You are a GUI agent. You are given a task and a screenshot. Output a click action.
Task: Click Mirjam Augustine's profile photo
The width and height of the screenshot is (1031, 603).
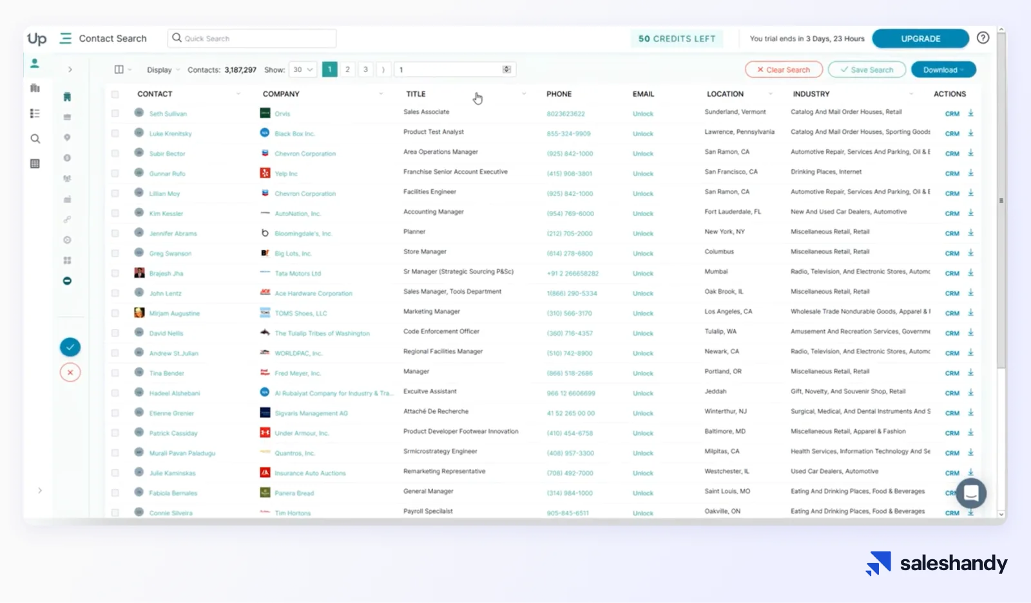(139, 313)
